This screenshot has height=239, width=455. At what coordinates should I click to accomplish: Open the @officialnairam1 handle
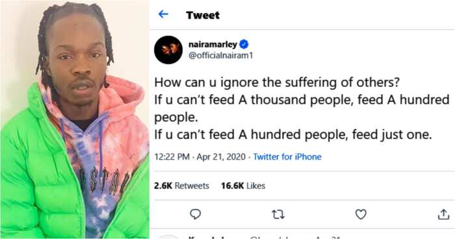coord(220,55)
